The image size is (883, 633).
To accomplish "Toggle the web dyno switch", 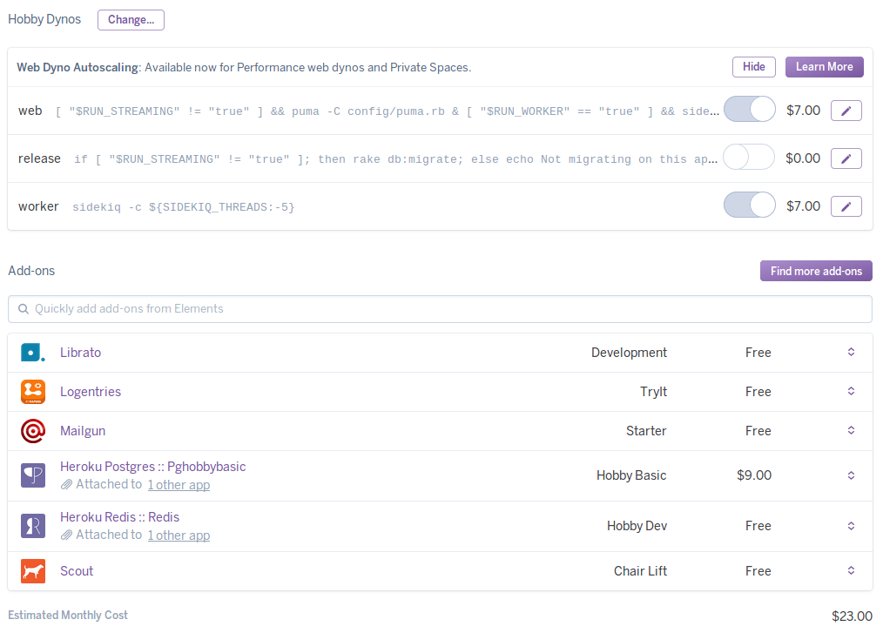I will click(x=749, y=109).
